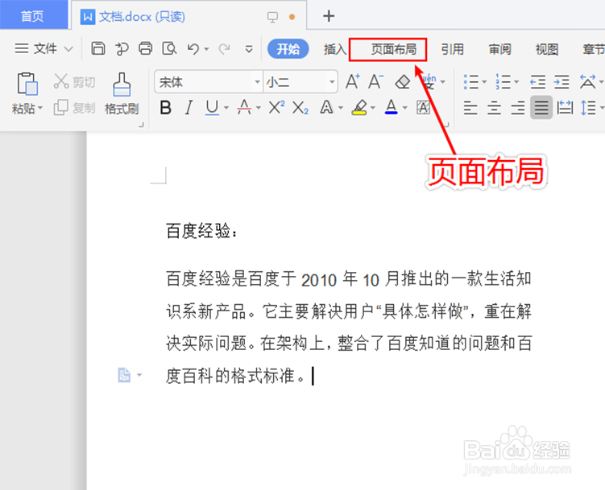Open the font group dialog launcher
The height and width of the screenshot is (490, 605).
click(447, 125)
